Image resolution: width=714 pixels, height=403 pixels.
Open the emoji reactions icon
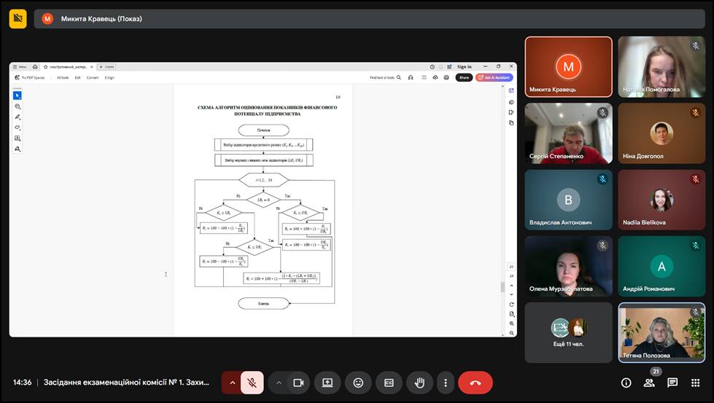(358, 383)
